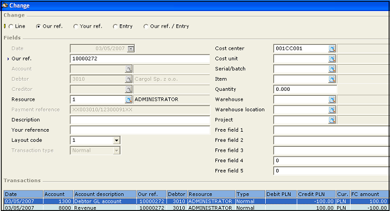Focus the Description input field
The height and width of the screenshot is (211, 390).
tap(140, 120)
